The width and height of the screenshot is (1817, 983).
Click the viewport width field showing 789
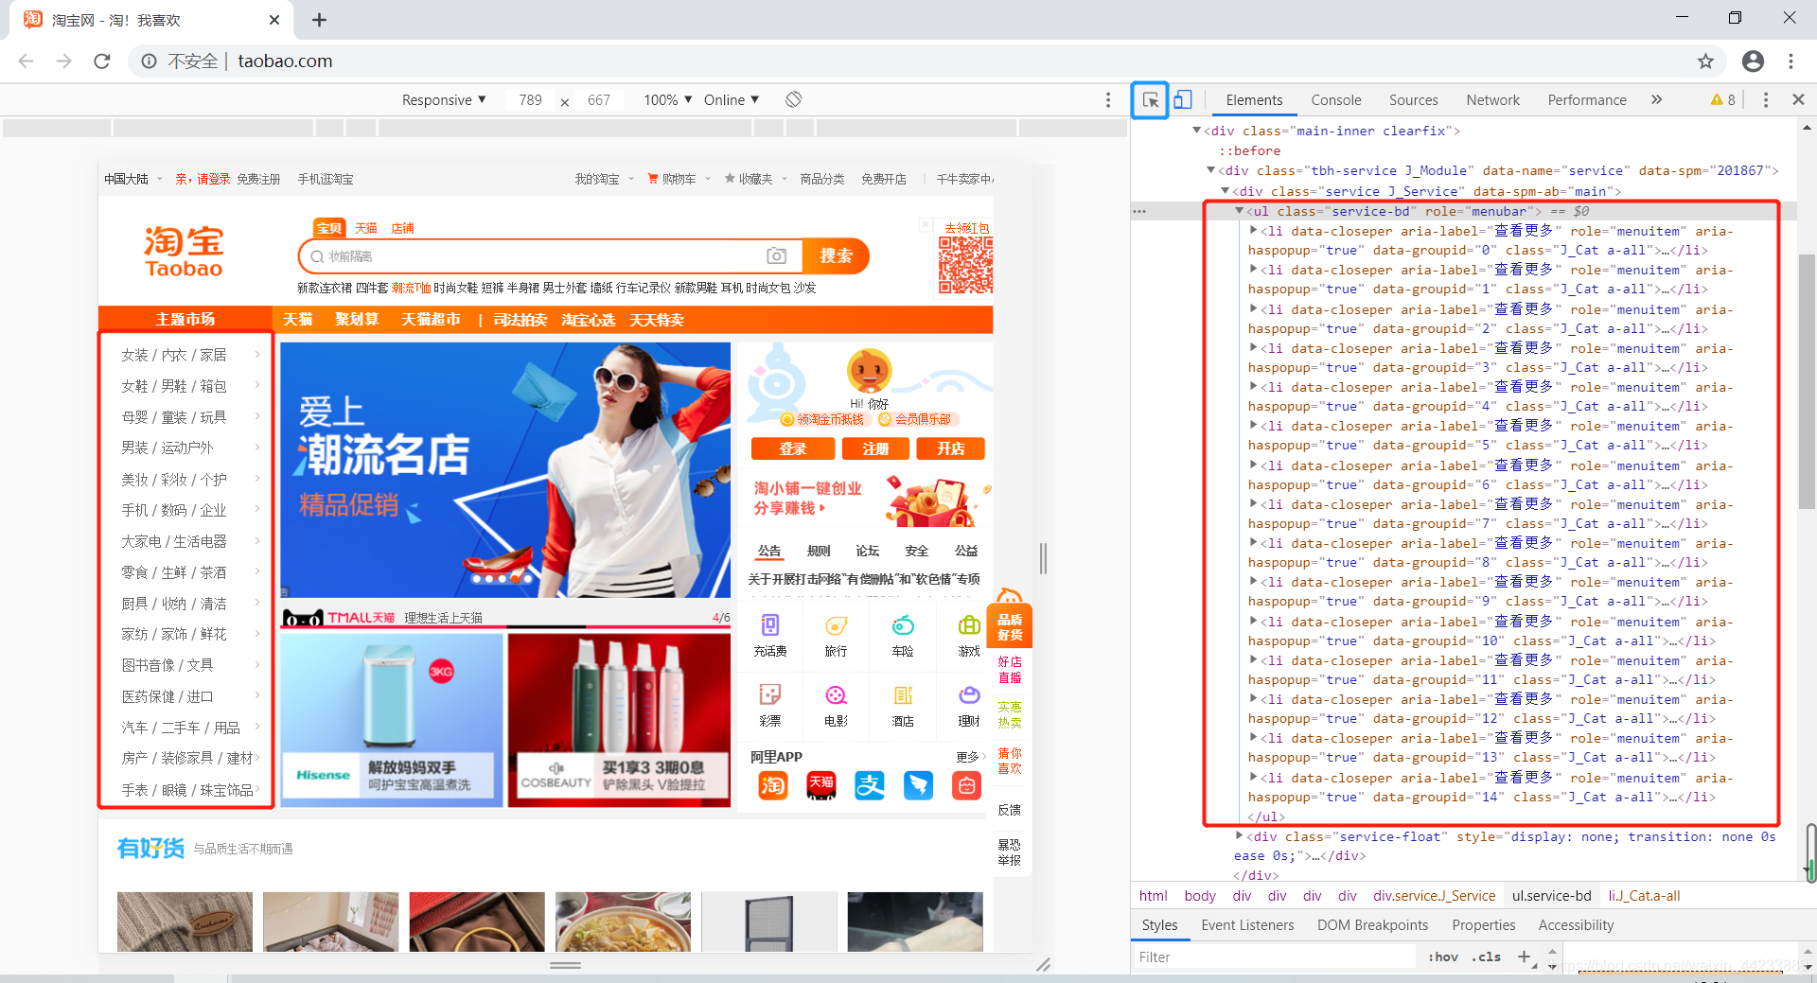pos(530,99)
